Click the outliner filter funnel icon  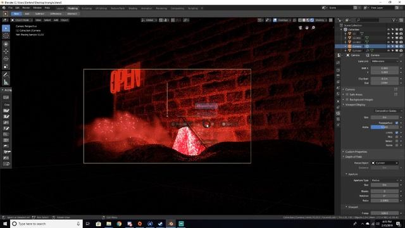tap(394, 20)
